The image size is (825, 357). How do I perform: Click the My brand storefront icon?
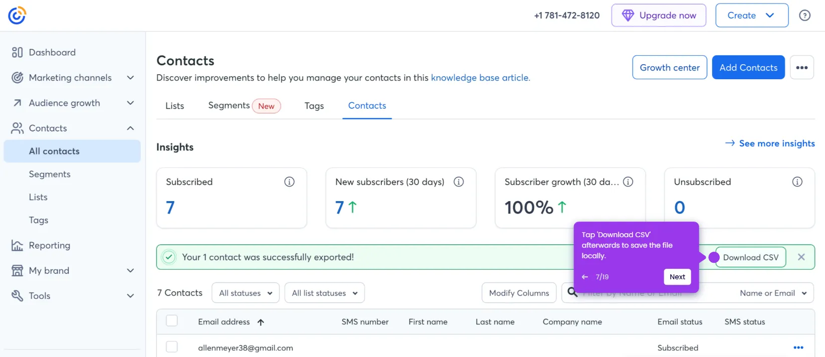pos(18,271)
